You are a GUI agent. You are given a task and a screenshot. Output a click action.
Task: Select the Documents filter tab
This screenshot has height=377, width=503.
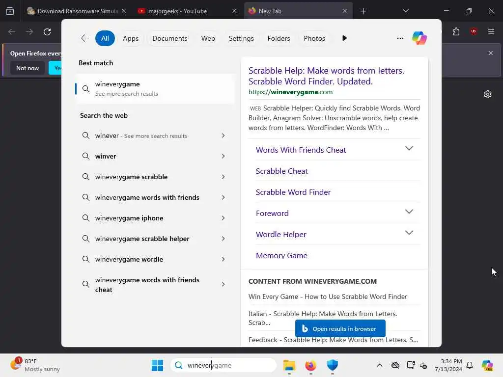point(169,38)
